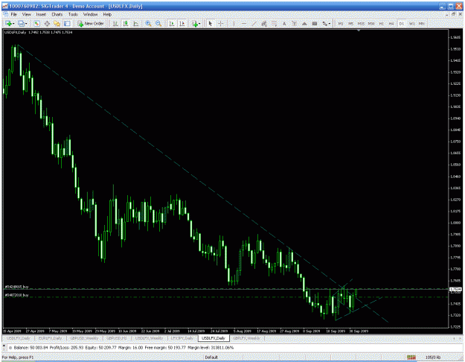
Task: Expand the new chart dropdown arrow
Action: (13, 24)
